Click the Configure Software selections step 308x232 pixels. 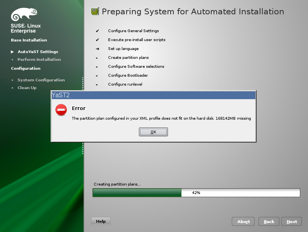[136, 67]
